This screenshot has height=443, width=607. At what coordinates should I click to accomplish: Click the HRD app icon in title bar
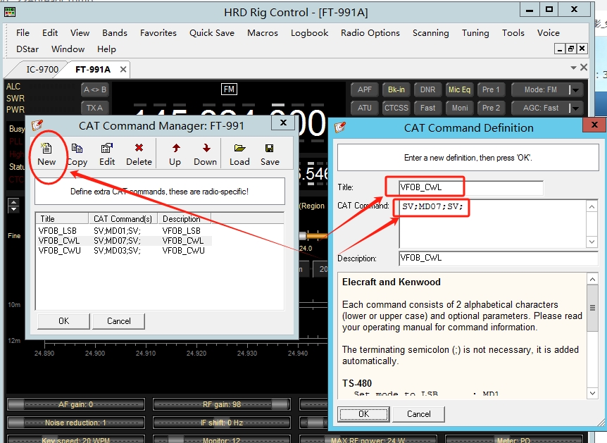click(10, 12)
